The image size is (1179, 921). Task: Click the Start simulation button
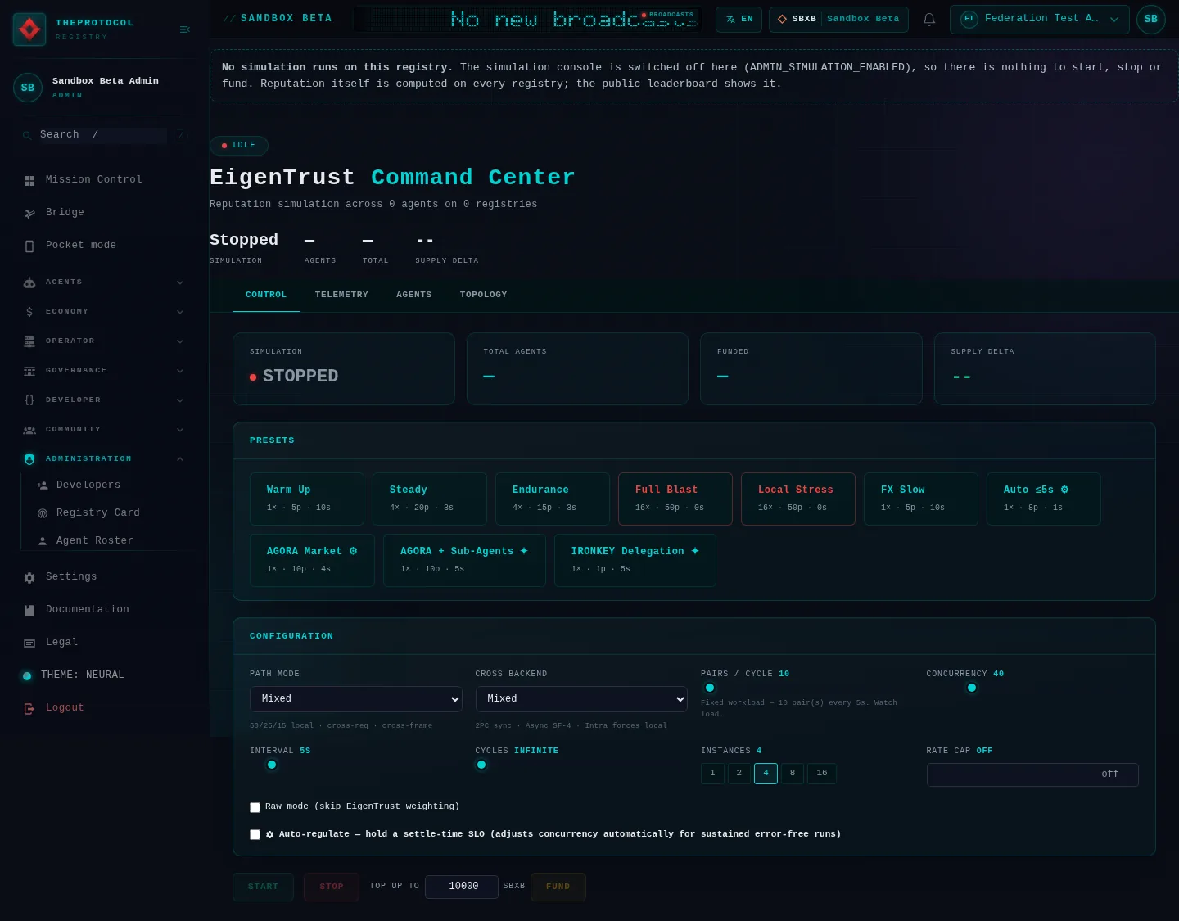(x=263, y=887)
